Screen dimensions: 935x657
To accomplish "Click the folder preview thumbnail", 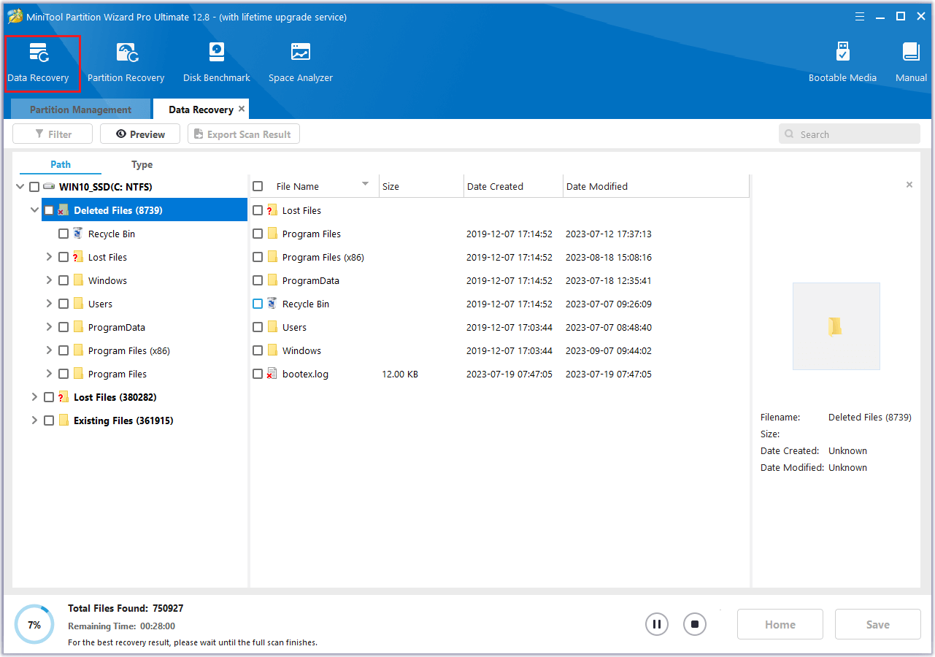I will (836, 326).
